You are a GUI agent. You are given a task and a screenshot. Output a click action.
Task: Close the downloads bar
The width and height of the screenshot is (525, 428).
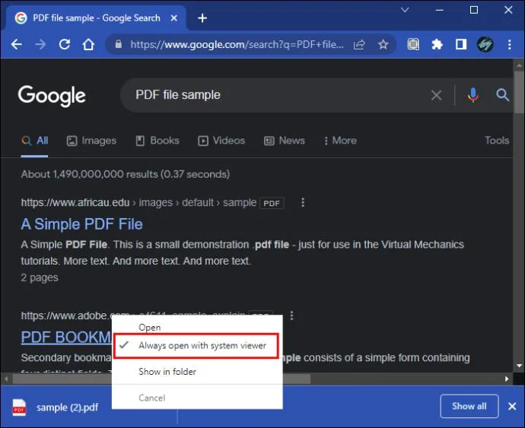click(x=512, y=406)
